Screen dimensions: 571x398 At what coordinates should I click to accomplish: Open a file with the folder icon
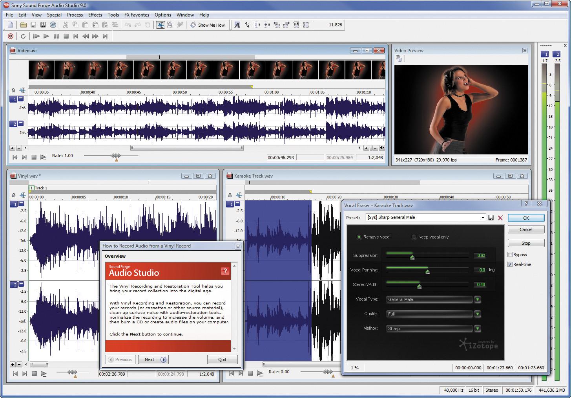point(24,25)
